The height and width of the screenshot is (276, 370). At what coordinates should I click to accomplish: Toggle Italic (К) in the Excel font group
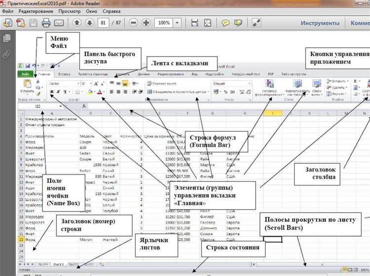[x=58, y=92]
